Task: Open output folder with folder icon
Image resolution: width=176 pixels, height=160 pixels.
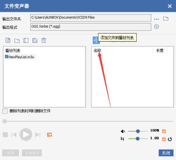Action: (166, 18)
